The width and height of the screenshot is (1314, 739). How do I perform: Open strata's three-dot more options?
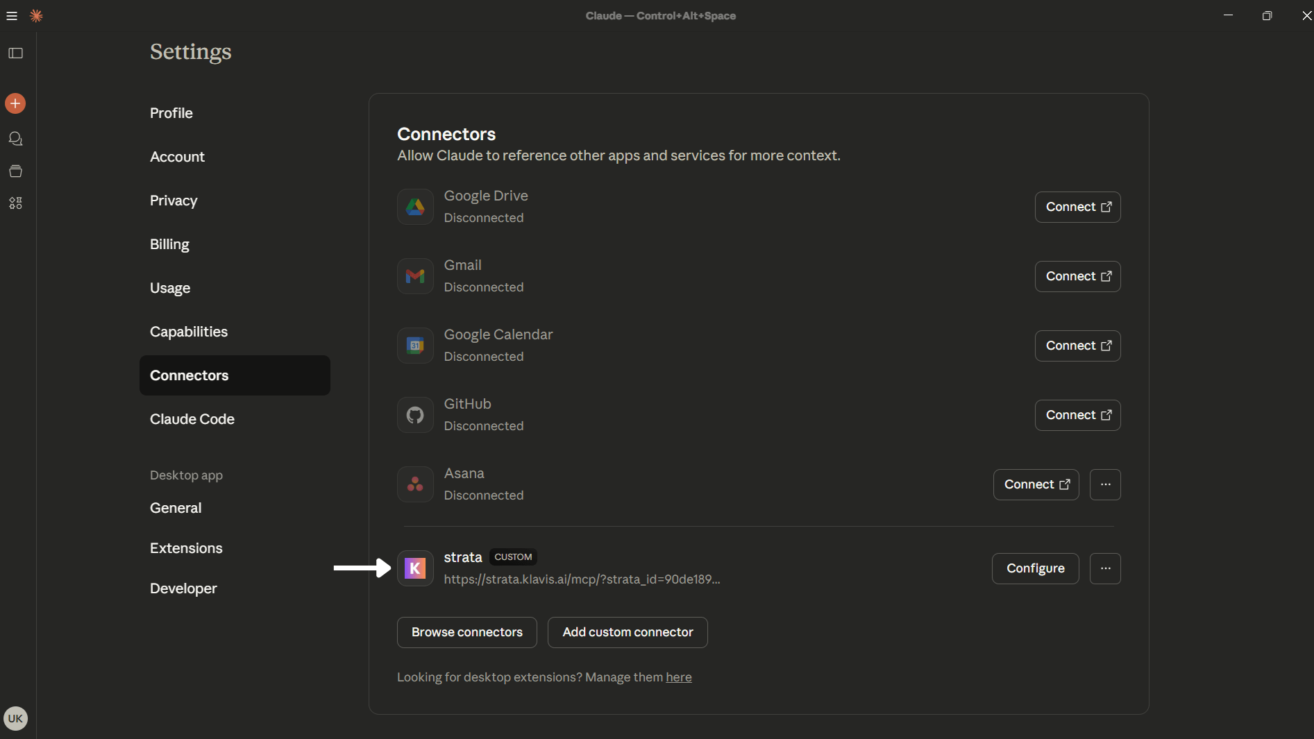click(1105, 568)
